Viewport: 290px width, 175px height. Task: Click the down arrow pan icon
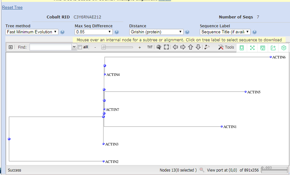click(198, 48)
